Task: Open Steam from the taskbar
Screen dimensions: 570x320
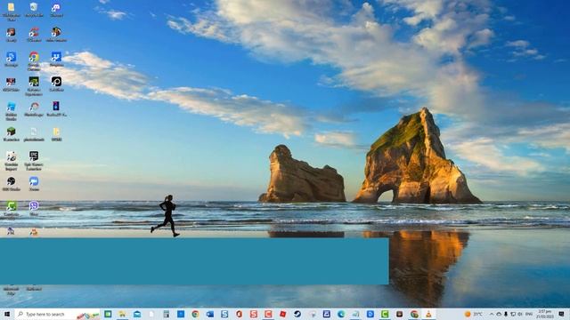Action: pos(297,314)
